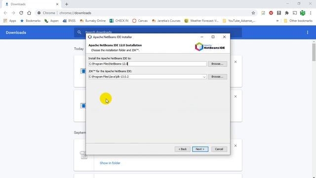Close the NetBeans installer window
This screenshot has width=316, height=178.
224,37
